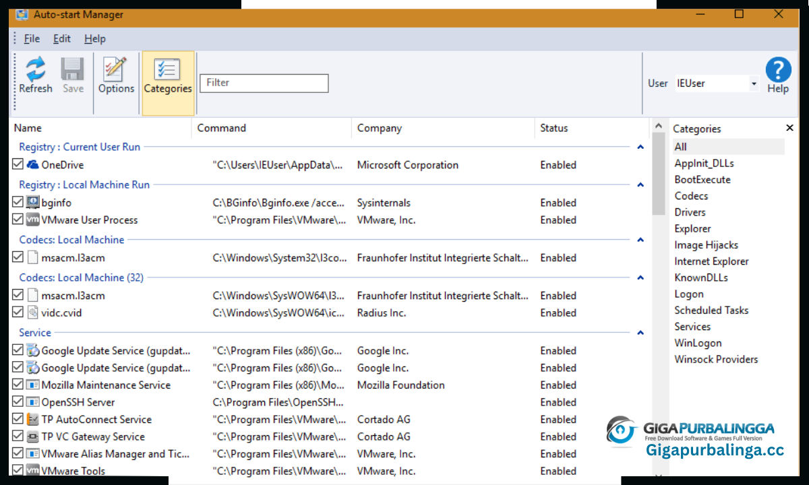Open Options from the toolbar
The height and width of the screenshot is (485, 809).
click(x=116, y=75)
